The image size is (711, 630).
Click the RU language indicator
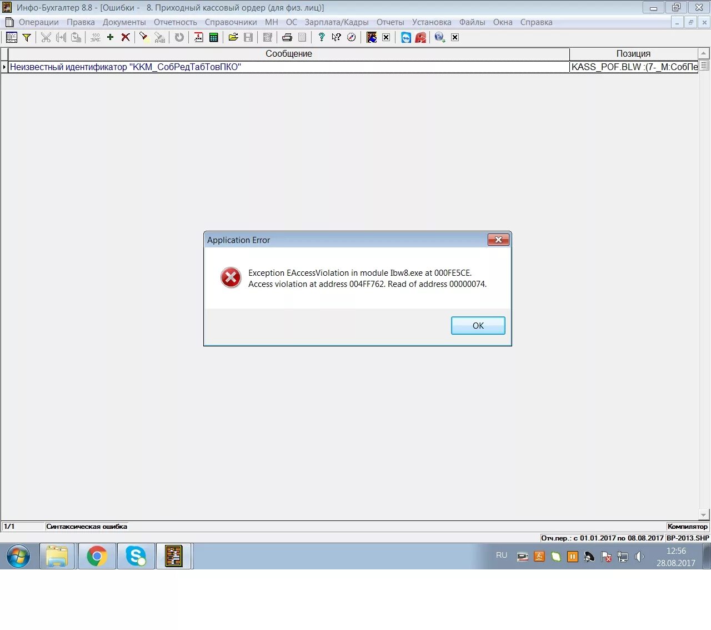coord(502,555)
